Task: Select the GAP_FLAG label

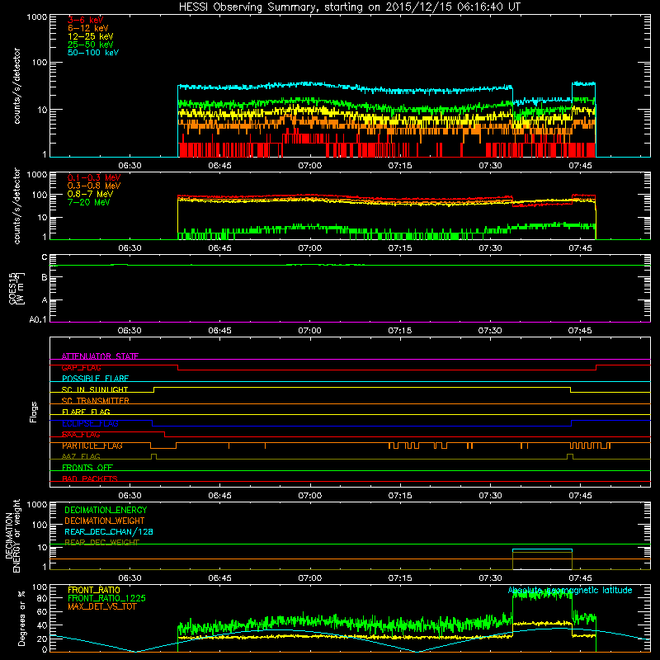Action: [81, 367]
